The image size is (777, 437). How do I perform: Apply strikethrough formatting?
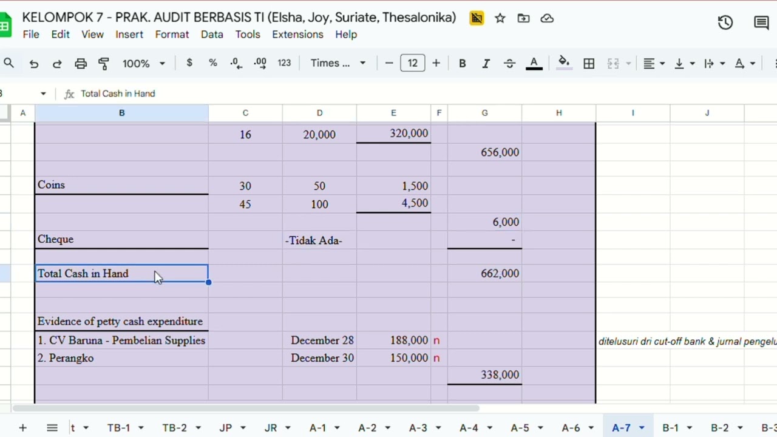(x=509, y=63)
